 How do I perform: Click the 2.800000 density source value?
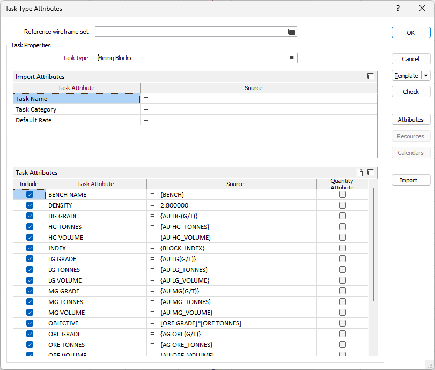coord(174,205)
